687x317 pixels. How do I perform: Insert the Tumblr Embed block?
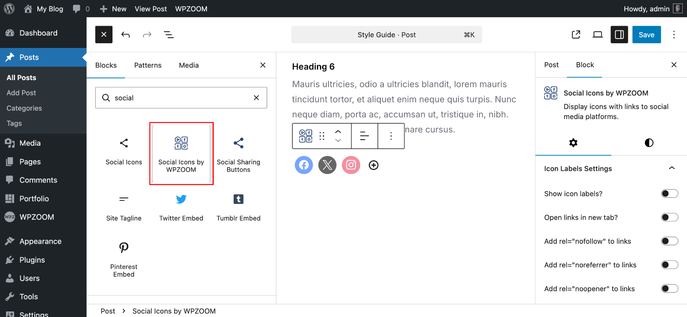coord(238,208)
